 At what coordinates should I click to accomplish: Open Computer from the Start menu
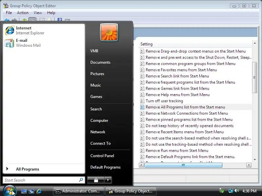coord(99,121)
